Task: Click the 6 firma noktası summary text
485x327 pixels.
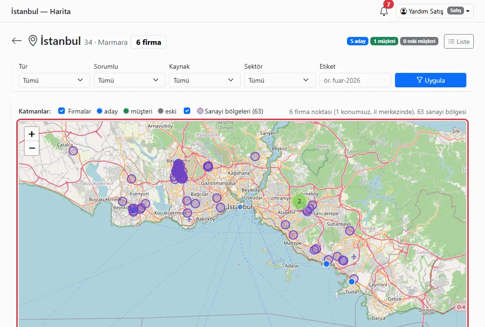Action: pos(378,112)
